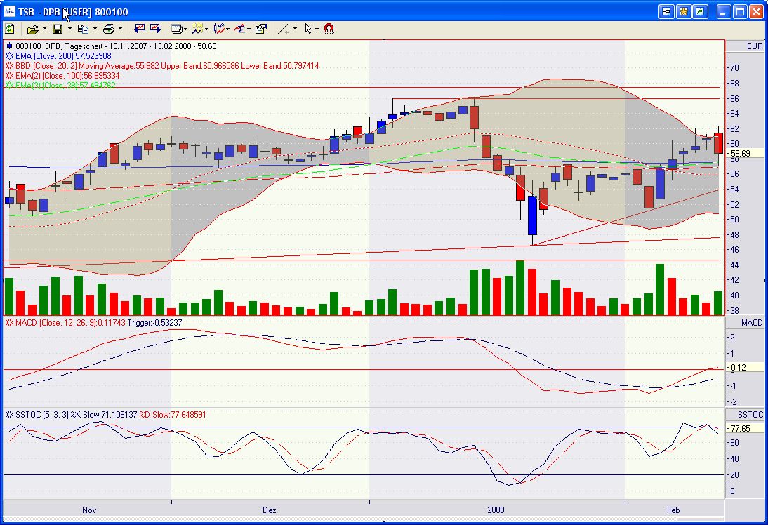Click the 2008 label on time axis
This screenshot has width=768, height=525.
coord(496,510)
